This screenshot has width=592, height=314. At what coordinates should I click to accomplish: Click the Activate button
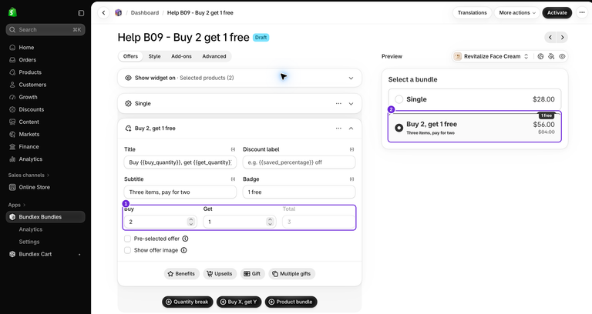[557, 13]
